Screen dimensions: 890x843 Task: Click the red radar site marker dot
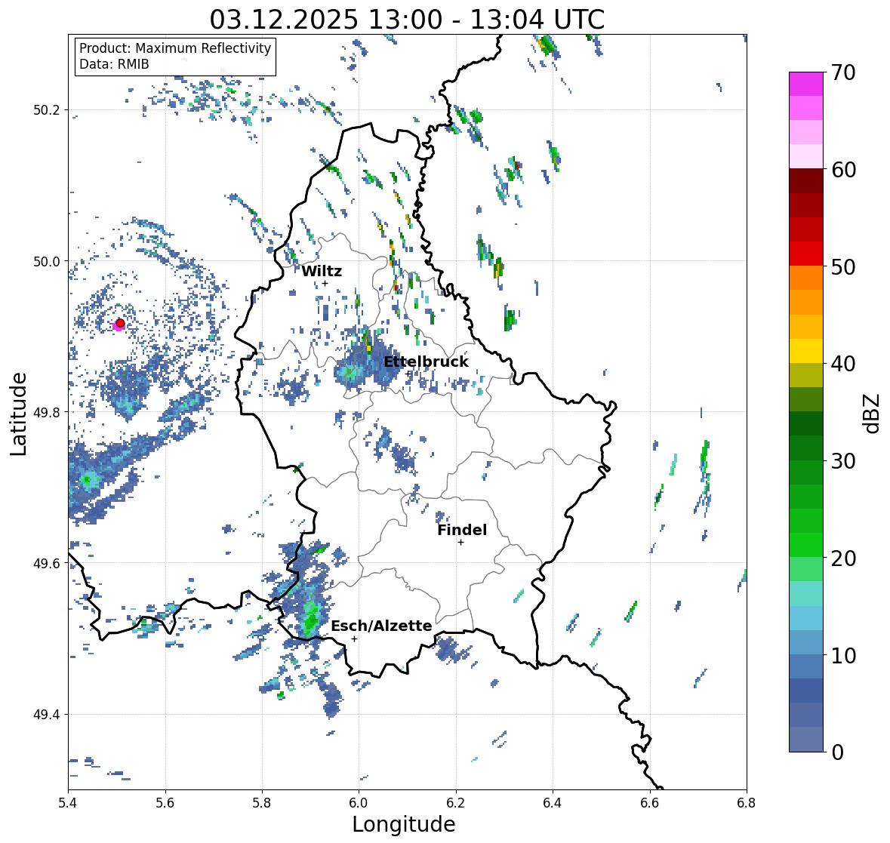point(120,323)
